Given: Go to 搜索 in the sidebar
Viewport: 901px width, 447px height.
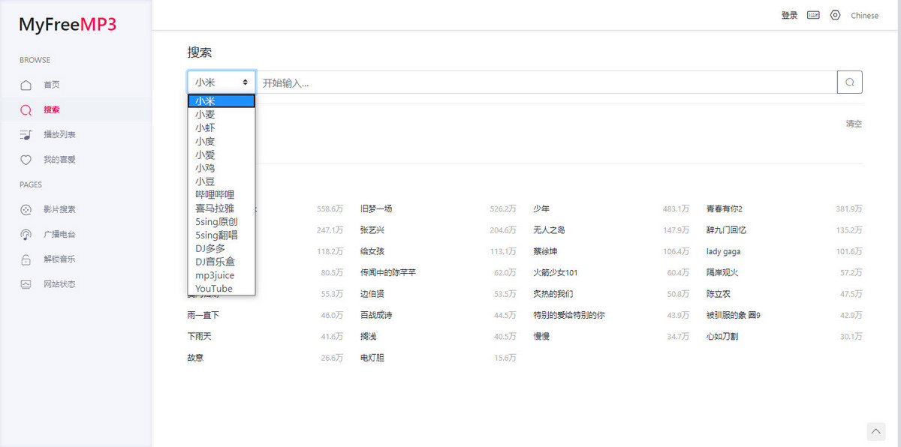Looking at the screenshot, I should click(51, 109).
